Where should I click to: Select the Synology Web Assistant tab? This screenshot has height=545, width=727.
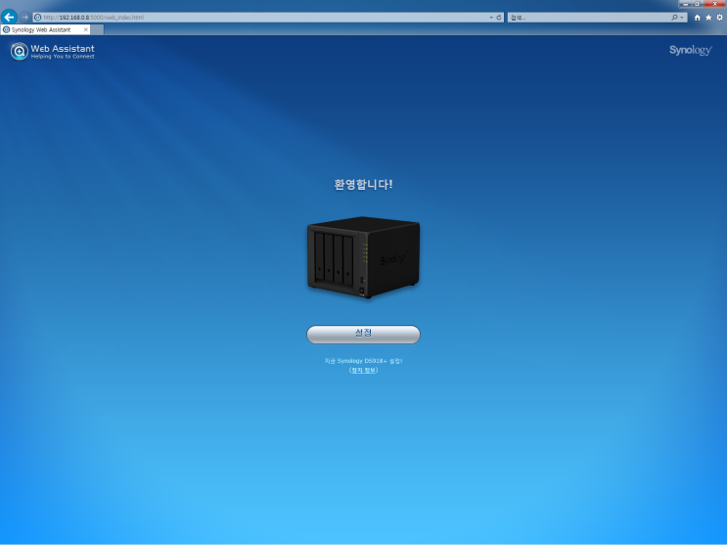point(45,29)
